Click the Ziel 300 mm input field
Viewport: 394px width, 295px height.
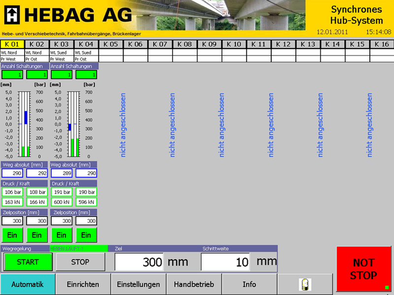tap(139, 262)
